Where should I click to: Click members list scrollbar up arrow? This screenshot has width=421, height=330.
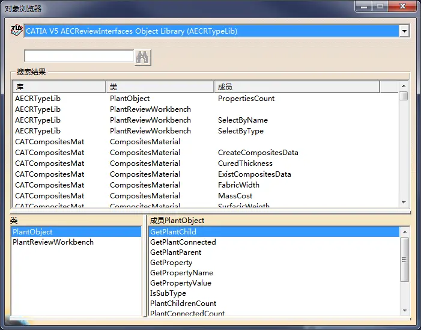(x=405, y=231)
